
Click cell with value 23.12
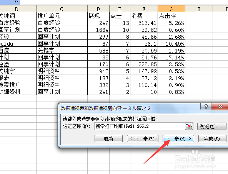[144, 78]
